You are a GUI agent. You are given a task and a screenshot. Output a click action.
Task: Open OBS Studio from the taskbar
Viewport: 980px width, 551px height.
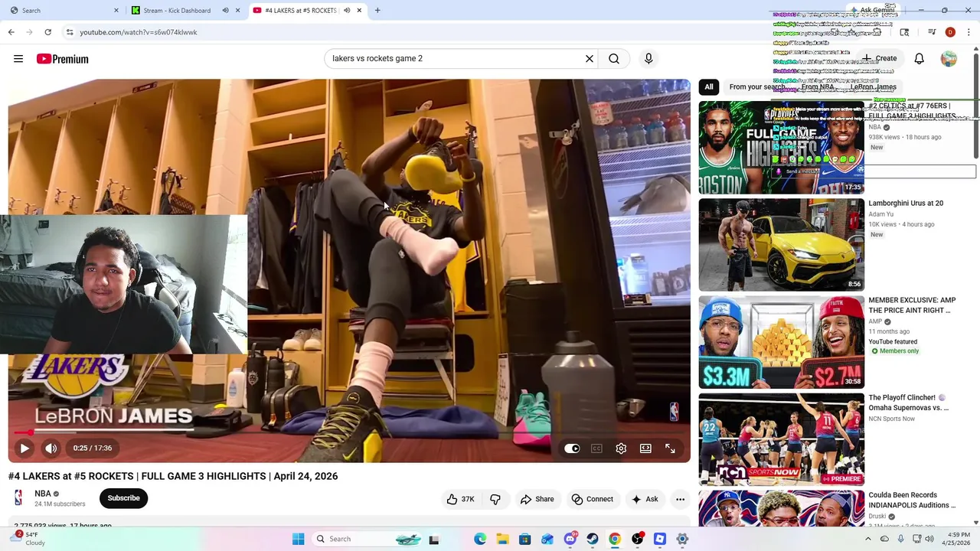click(637, 539)
